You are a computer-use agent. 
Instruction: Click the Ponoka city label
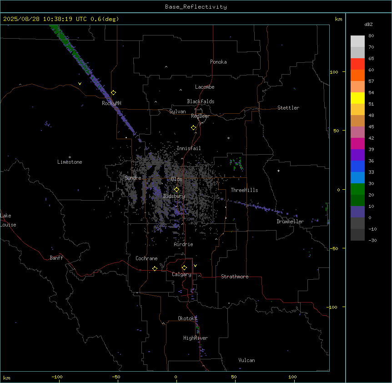tap(218, 62)
